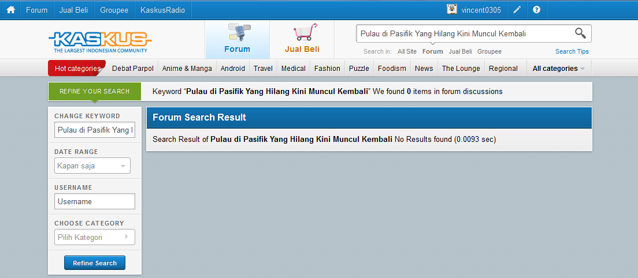Open the Fashion category
Viewport: 638px width, 278px height.
click(327, 69)
